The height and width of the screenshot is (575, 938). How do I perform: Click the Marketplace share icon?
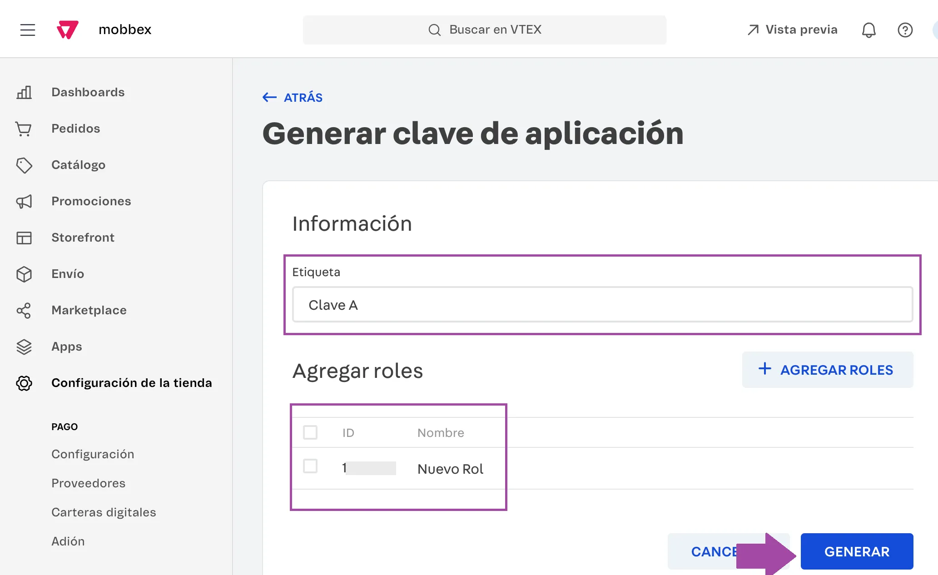24,310
